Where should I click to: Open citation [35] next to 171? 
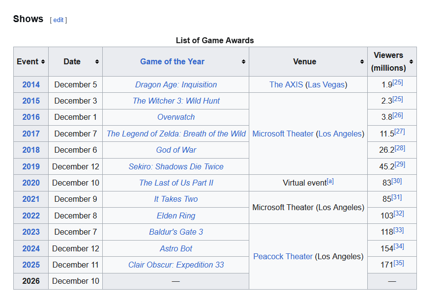click(399, 263)
